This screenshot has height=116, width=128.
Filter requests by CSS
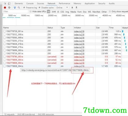(x=62, y=12)
